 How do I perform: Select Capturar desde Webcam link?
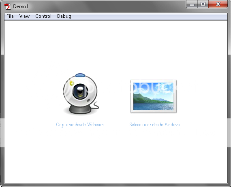click(x=80, y=125)
